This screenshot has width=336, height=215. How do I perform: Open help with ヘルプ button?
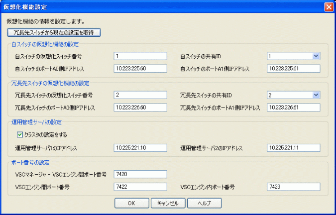pyautogui.click(x=204, y=203)
